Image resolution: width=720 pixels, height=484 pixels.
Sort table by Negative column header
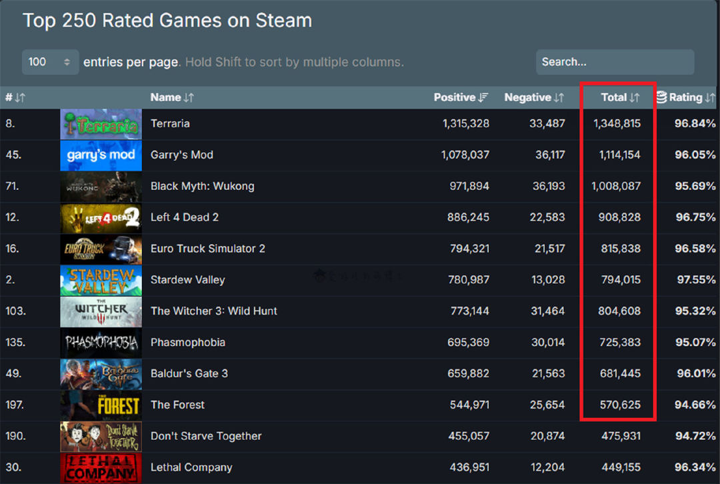point(533,97)
